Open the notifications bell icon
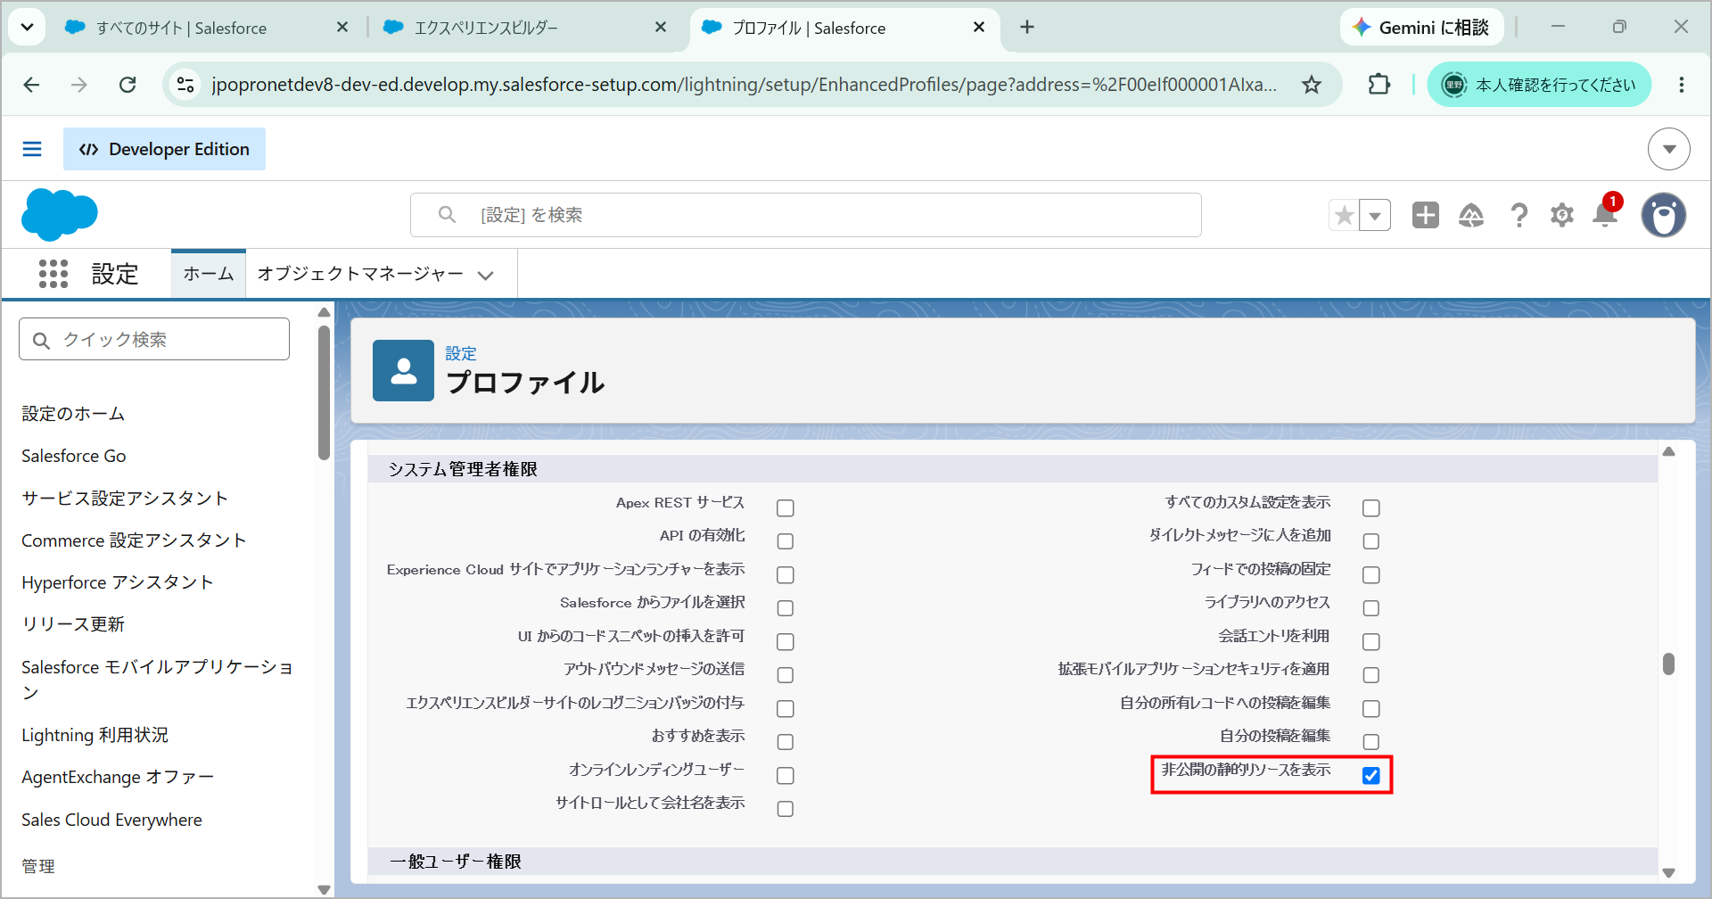This screenshot has width=1712, height=899. 1605,214
